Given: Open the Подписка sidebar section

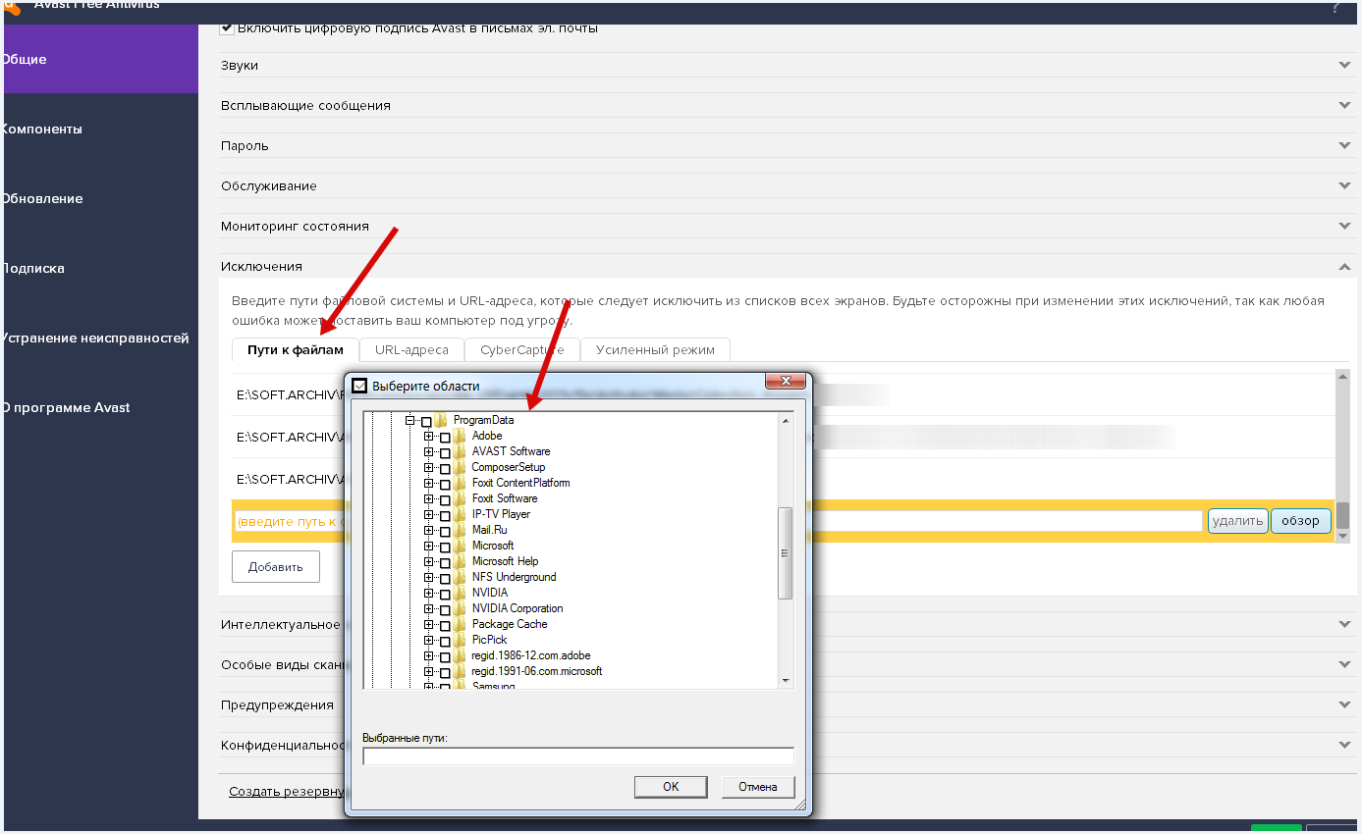Looking at the screenshot, I should coord(99,268).
